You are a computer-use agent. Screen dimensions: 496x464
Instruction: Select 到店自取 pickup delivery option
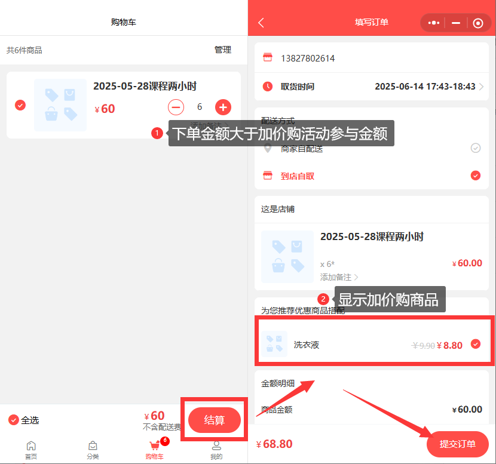476,176
